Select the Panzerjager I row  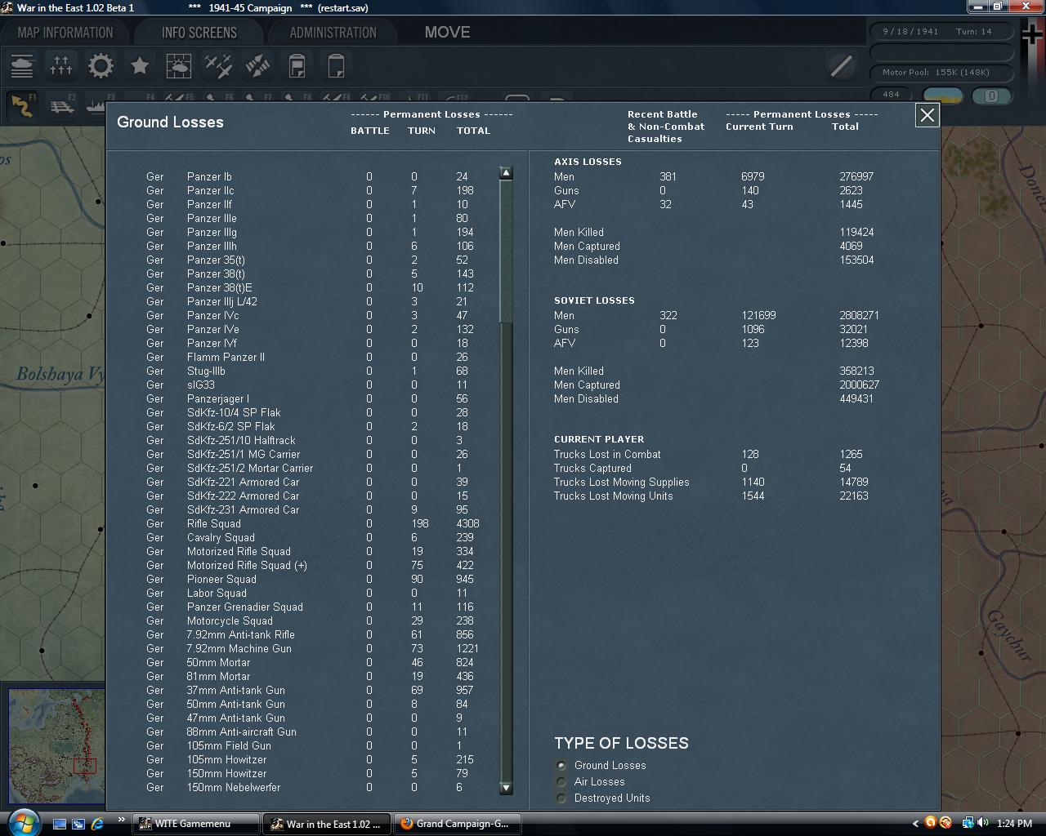[x=311, y=398]
